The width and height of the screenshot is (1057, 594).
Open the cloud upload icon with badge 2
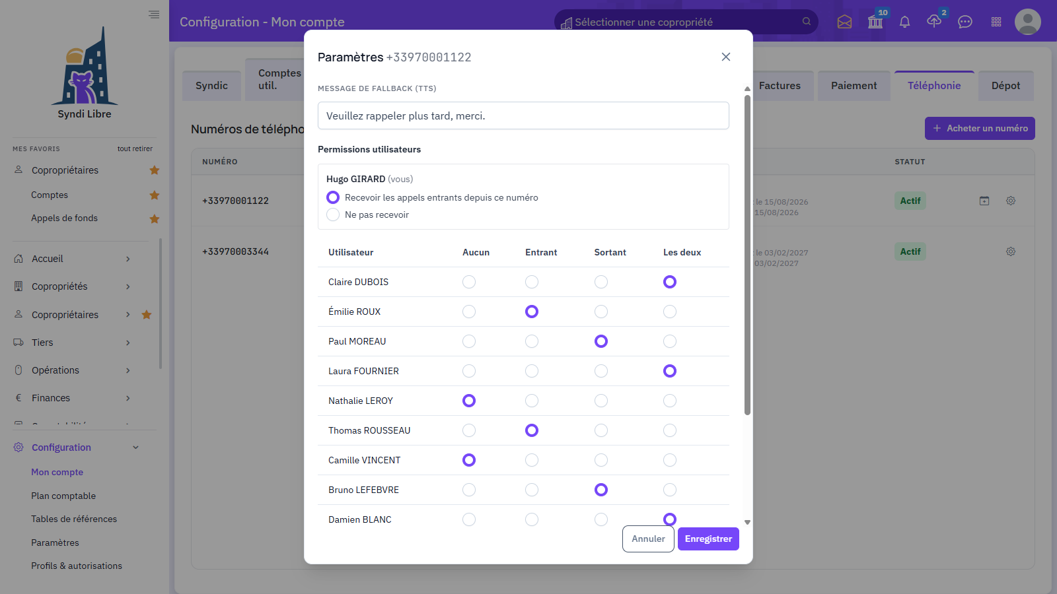(x=934, y=22)
